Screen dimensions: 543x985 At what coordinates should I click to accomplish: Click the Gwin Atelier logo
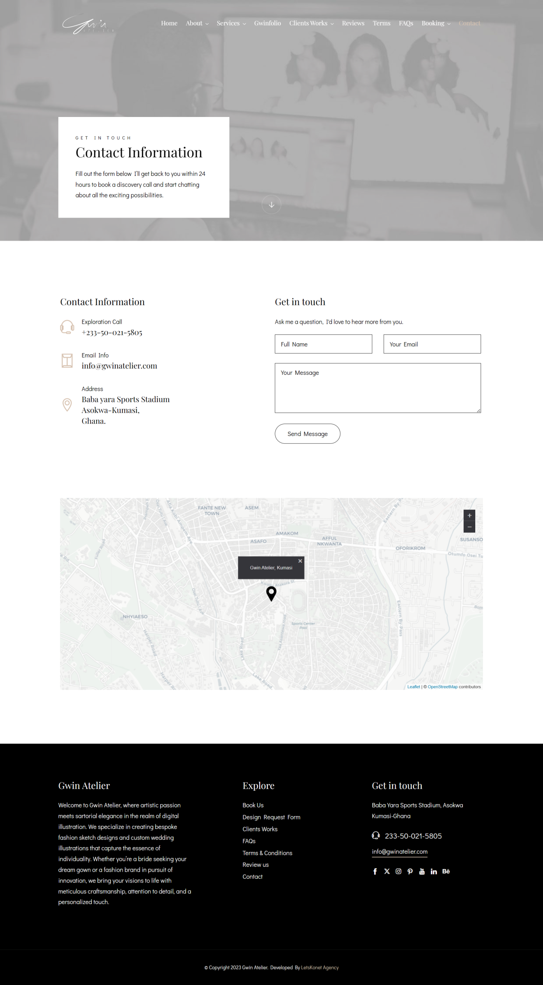coord(88,24)
